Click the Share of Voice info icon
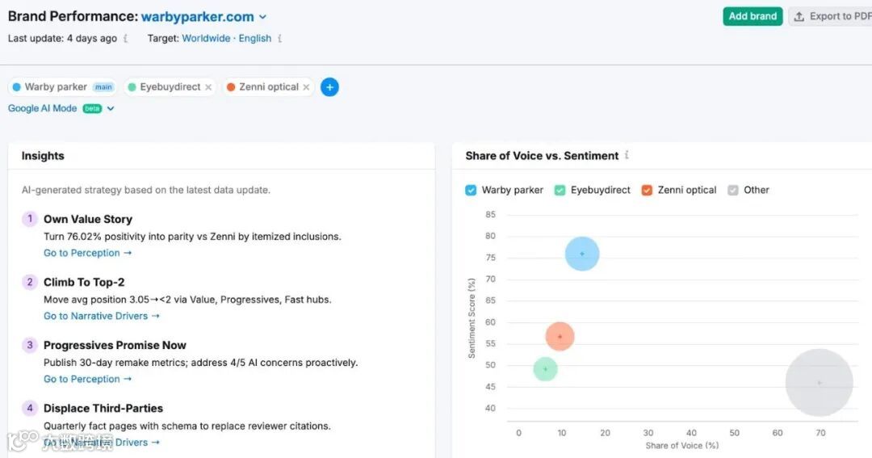Screen dimensions: 872x458 tap(627, 155)
